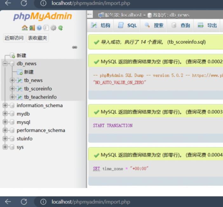
Task: Click the bottom address bar URL
Action: tap(91, 202)
